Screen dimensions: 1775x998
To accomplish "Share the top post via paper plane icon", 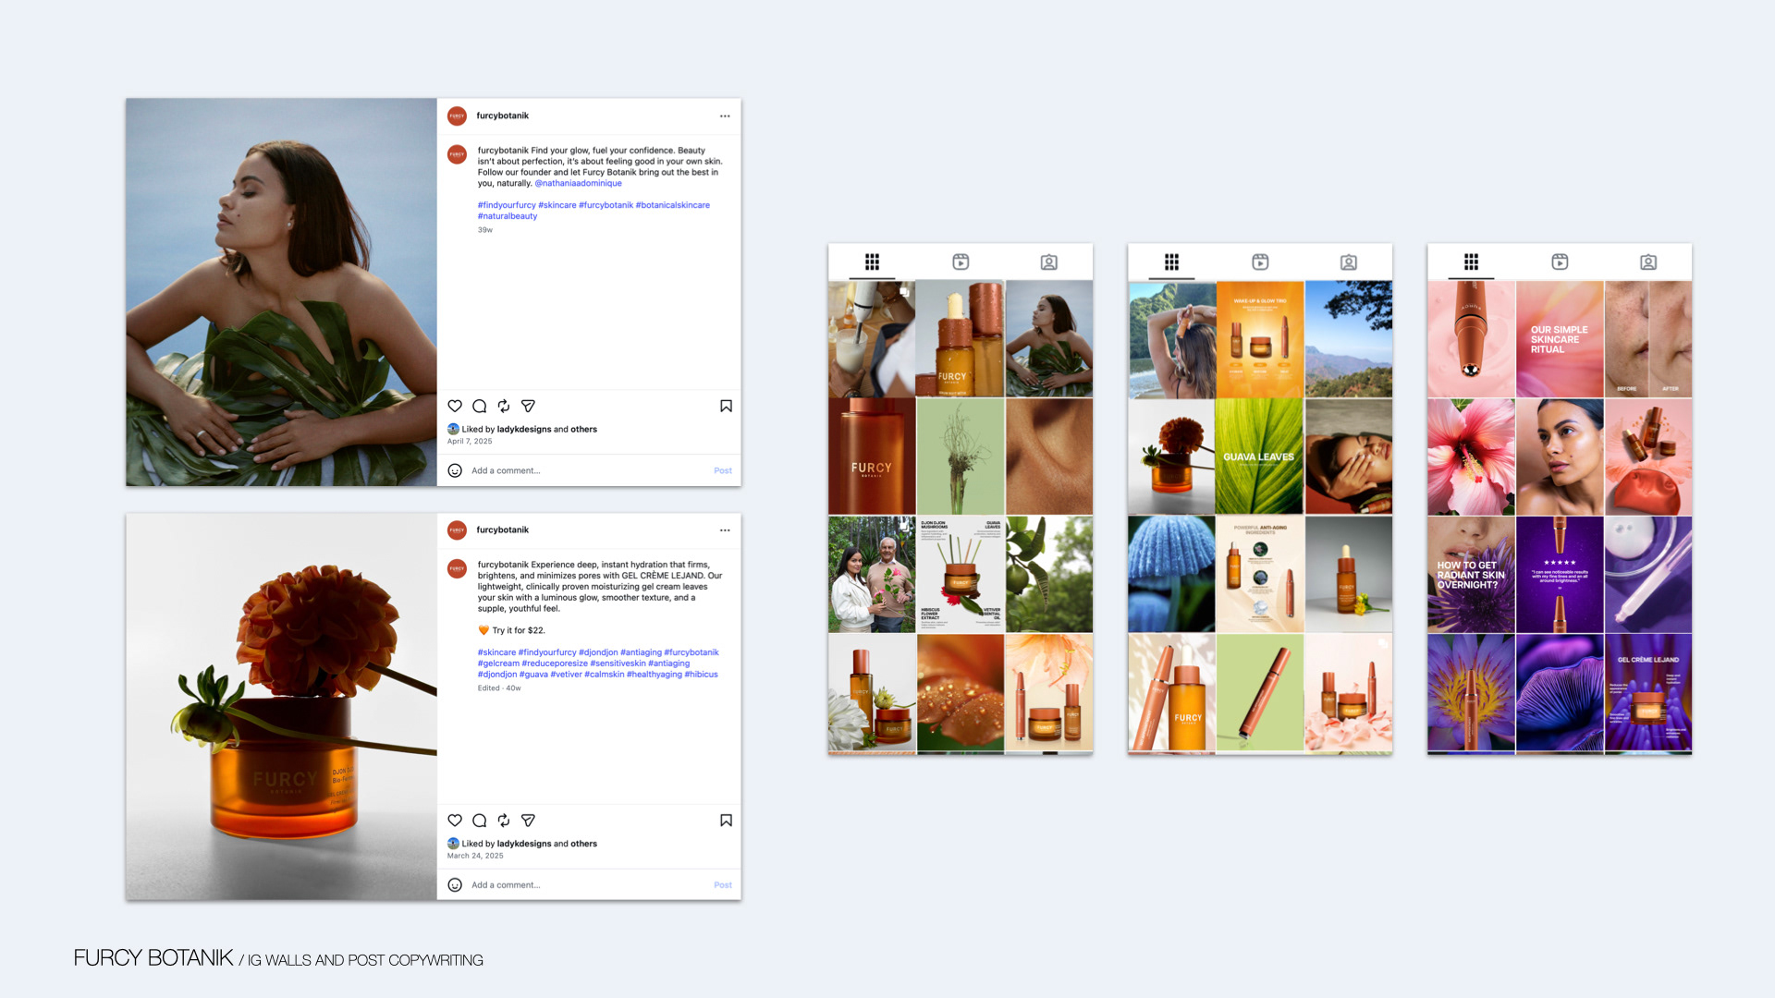I will pos(528,406).
